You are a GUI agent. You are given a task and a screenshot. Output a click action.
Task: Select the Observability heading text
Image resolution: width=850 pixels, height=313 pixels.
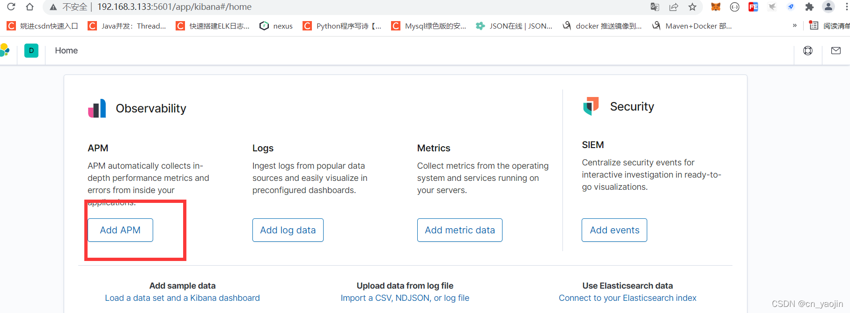click(151, 108)
